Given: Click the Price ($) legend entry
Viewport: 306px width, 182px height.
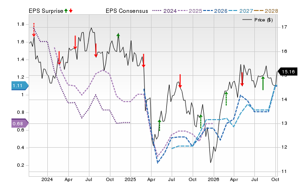Looking at the screenshot, I should [x=258, y=20].
